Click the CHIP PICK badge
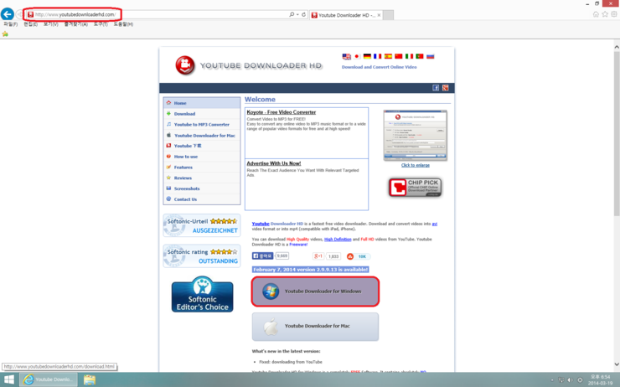 415,188
